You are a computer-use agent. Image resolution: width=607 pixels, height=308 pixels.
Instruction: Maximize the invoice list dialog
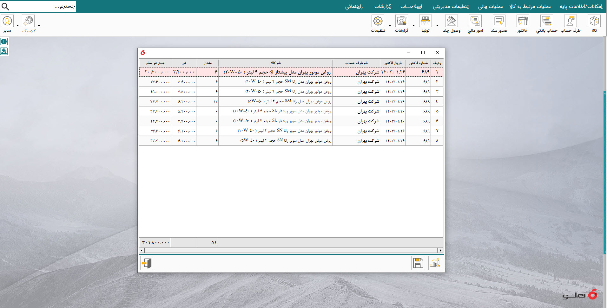click(423, 53)
